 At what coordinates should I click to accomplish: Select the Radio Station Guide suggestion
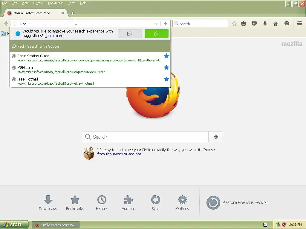(90, 58)
